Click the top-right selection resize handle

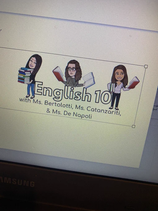[x=146, y=66]
